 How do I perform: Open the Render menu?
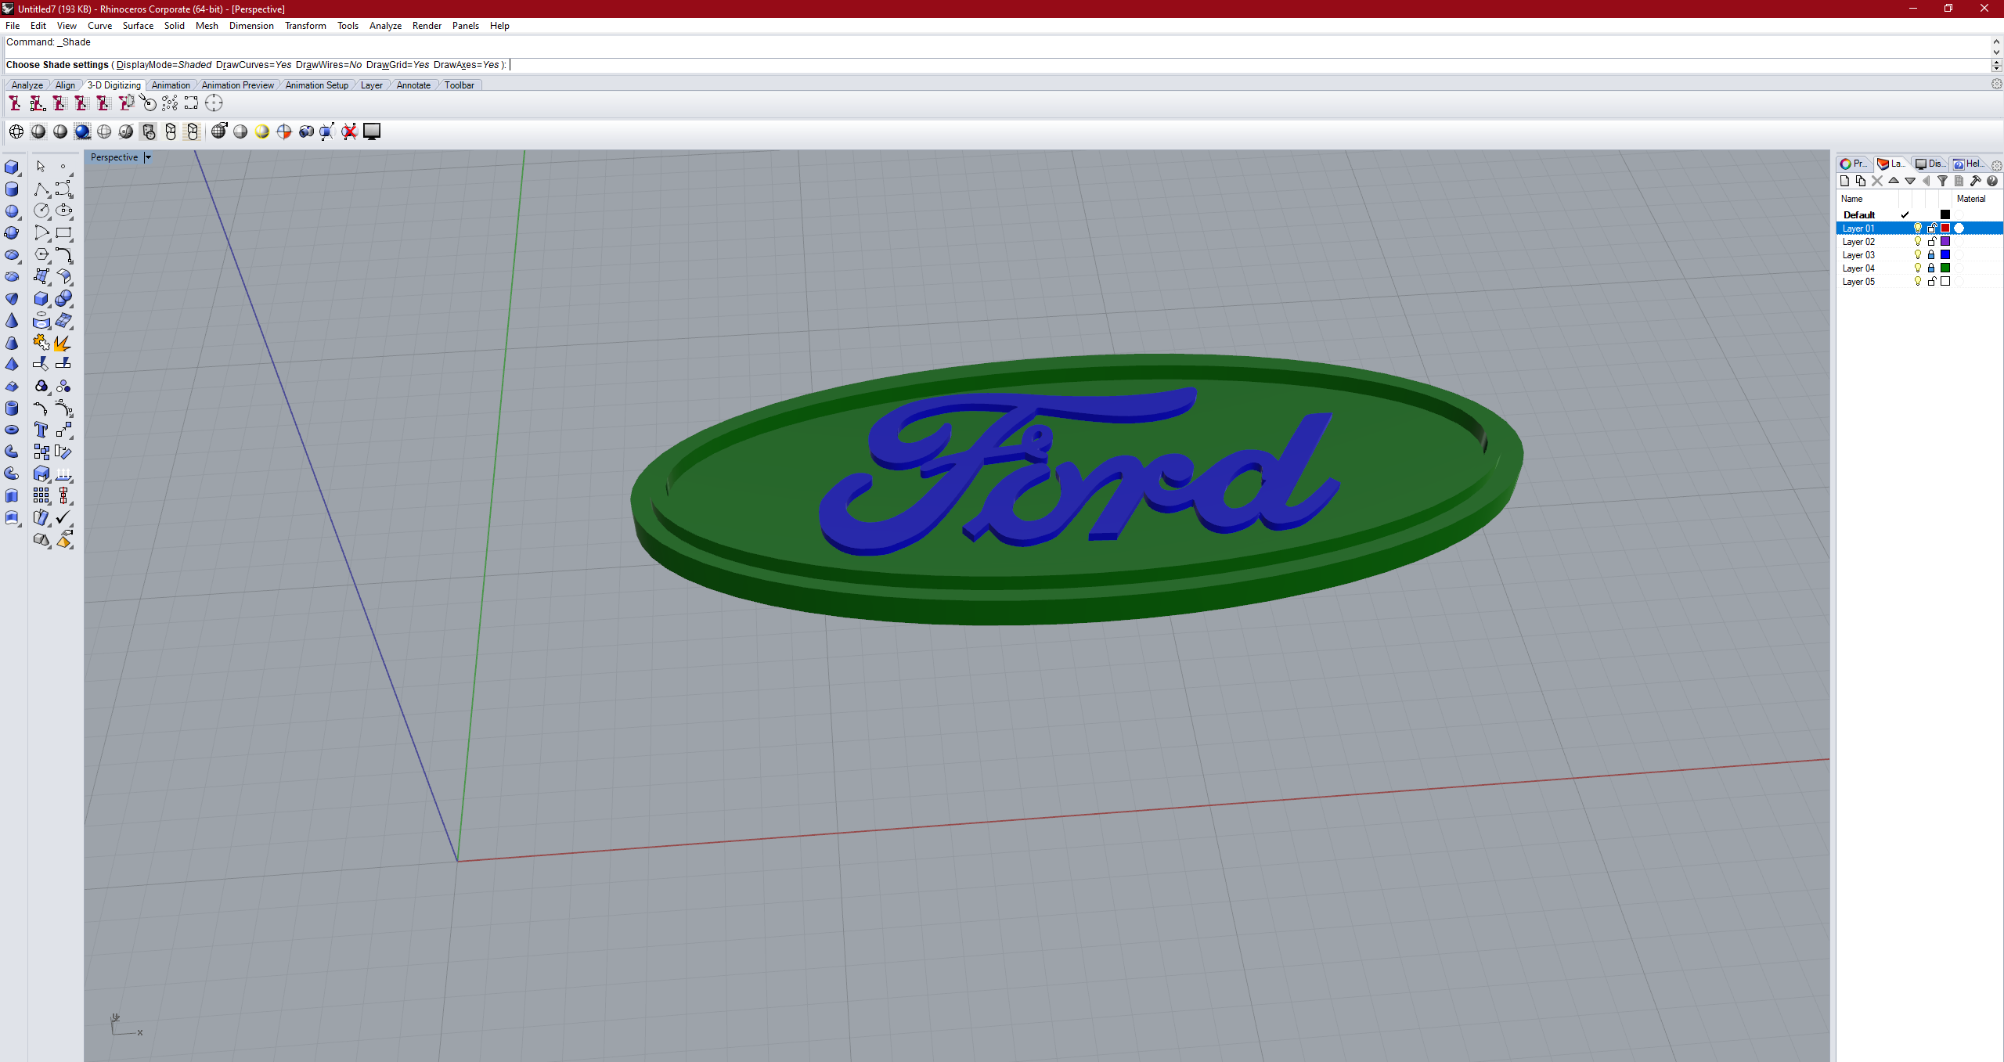pyautogui.click(x=427, y=26)
